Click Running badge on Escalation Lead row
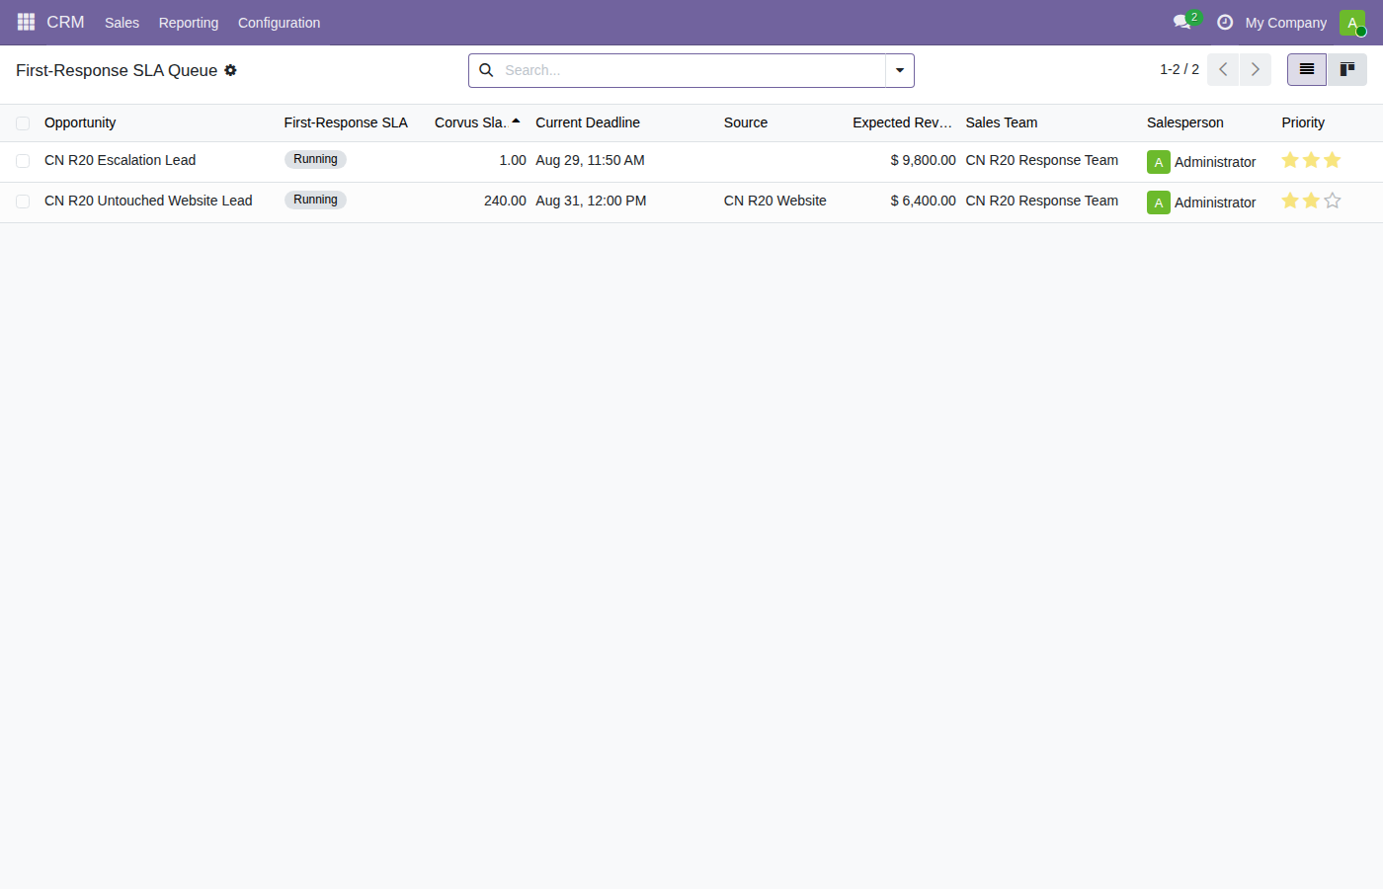Image resolution: width=1383 pixels, height=889 pixels. (x=315, y=159)
